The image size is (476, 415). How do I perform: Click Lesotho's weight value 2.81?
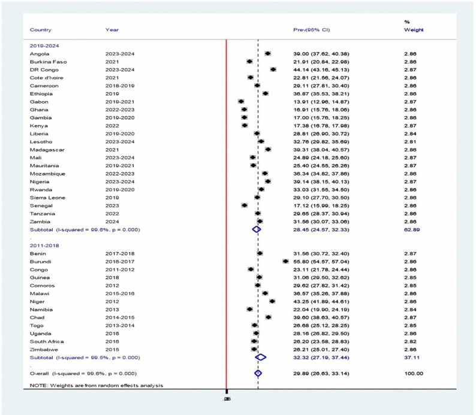coord(410,142)
